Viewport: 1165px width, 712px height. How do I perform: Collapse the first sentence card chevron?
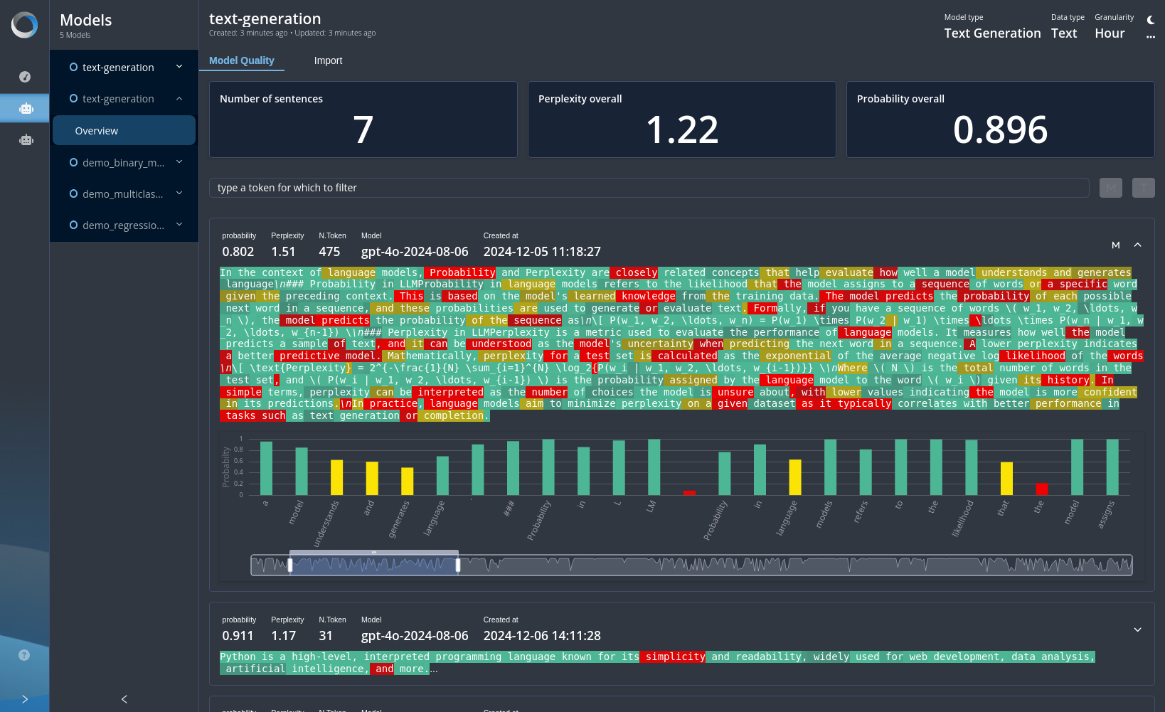pos(1137,245)
